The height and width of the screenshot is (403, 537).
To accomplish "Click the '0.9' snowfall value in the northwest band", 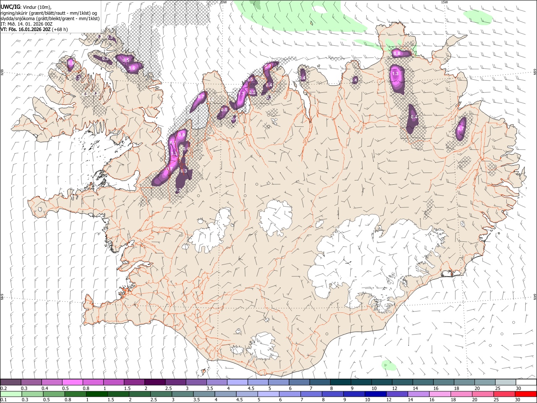I will coord(182,135).
